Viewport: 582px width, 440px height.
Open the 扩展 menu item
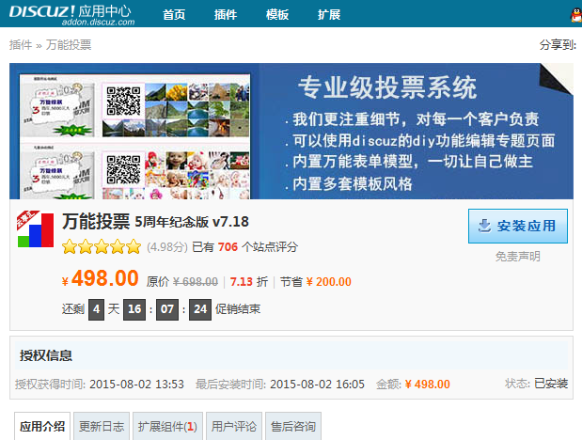329,14
